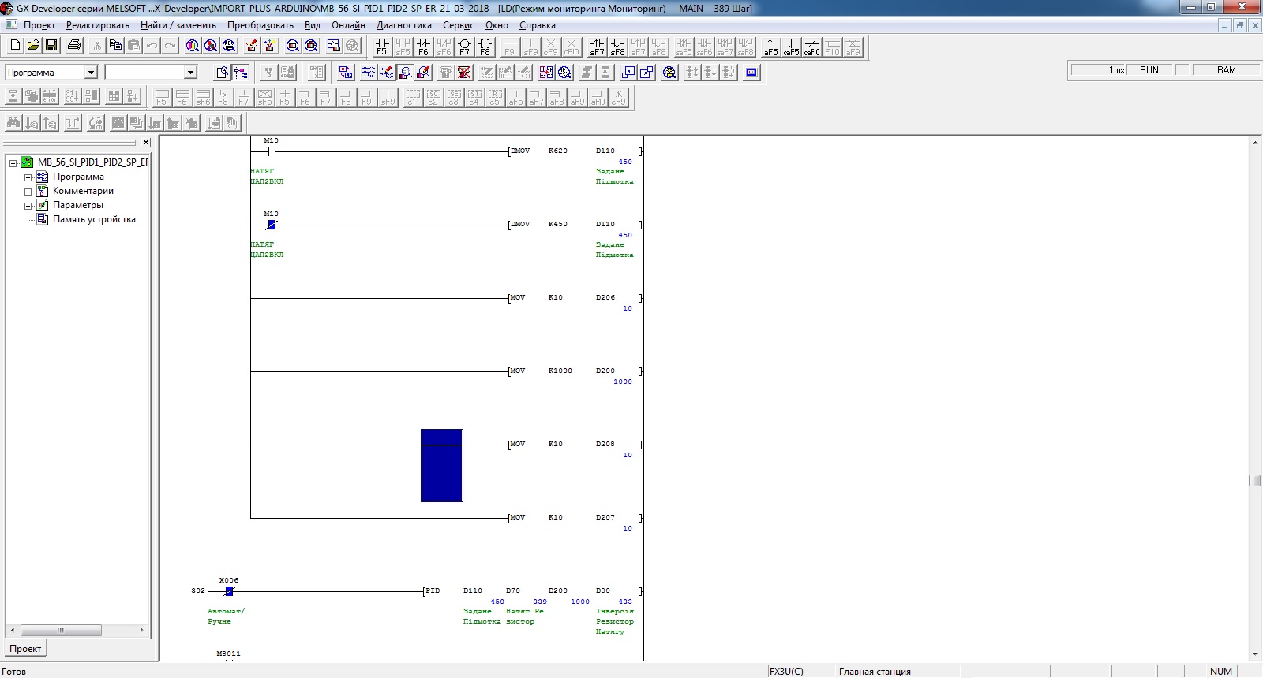1263x678 pixels.
Task: Insert normally closed contact F6
Action: 423,47
